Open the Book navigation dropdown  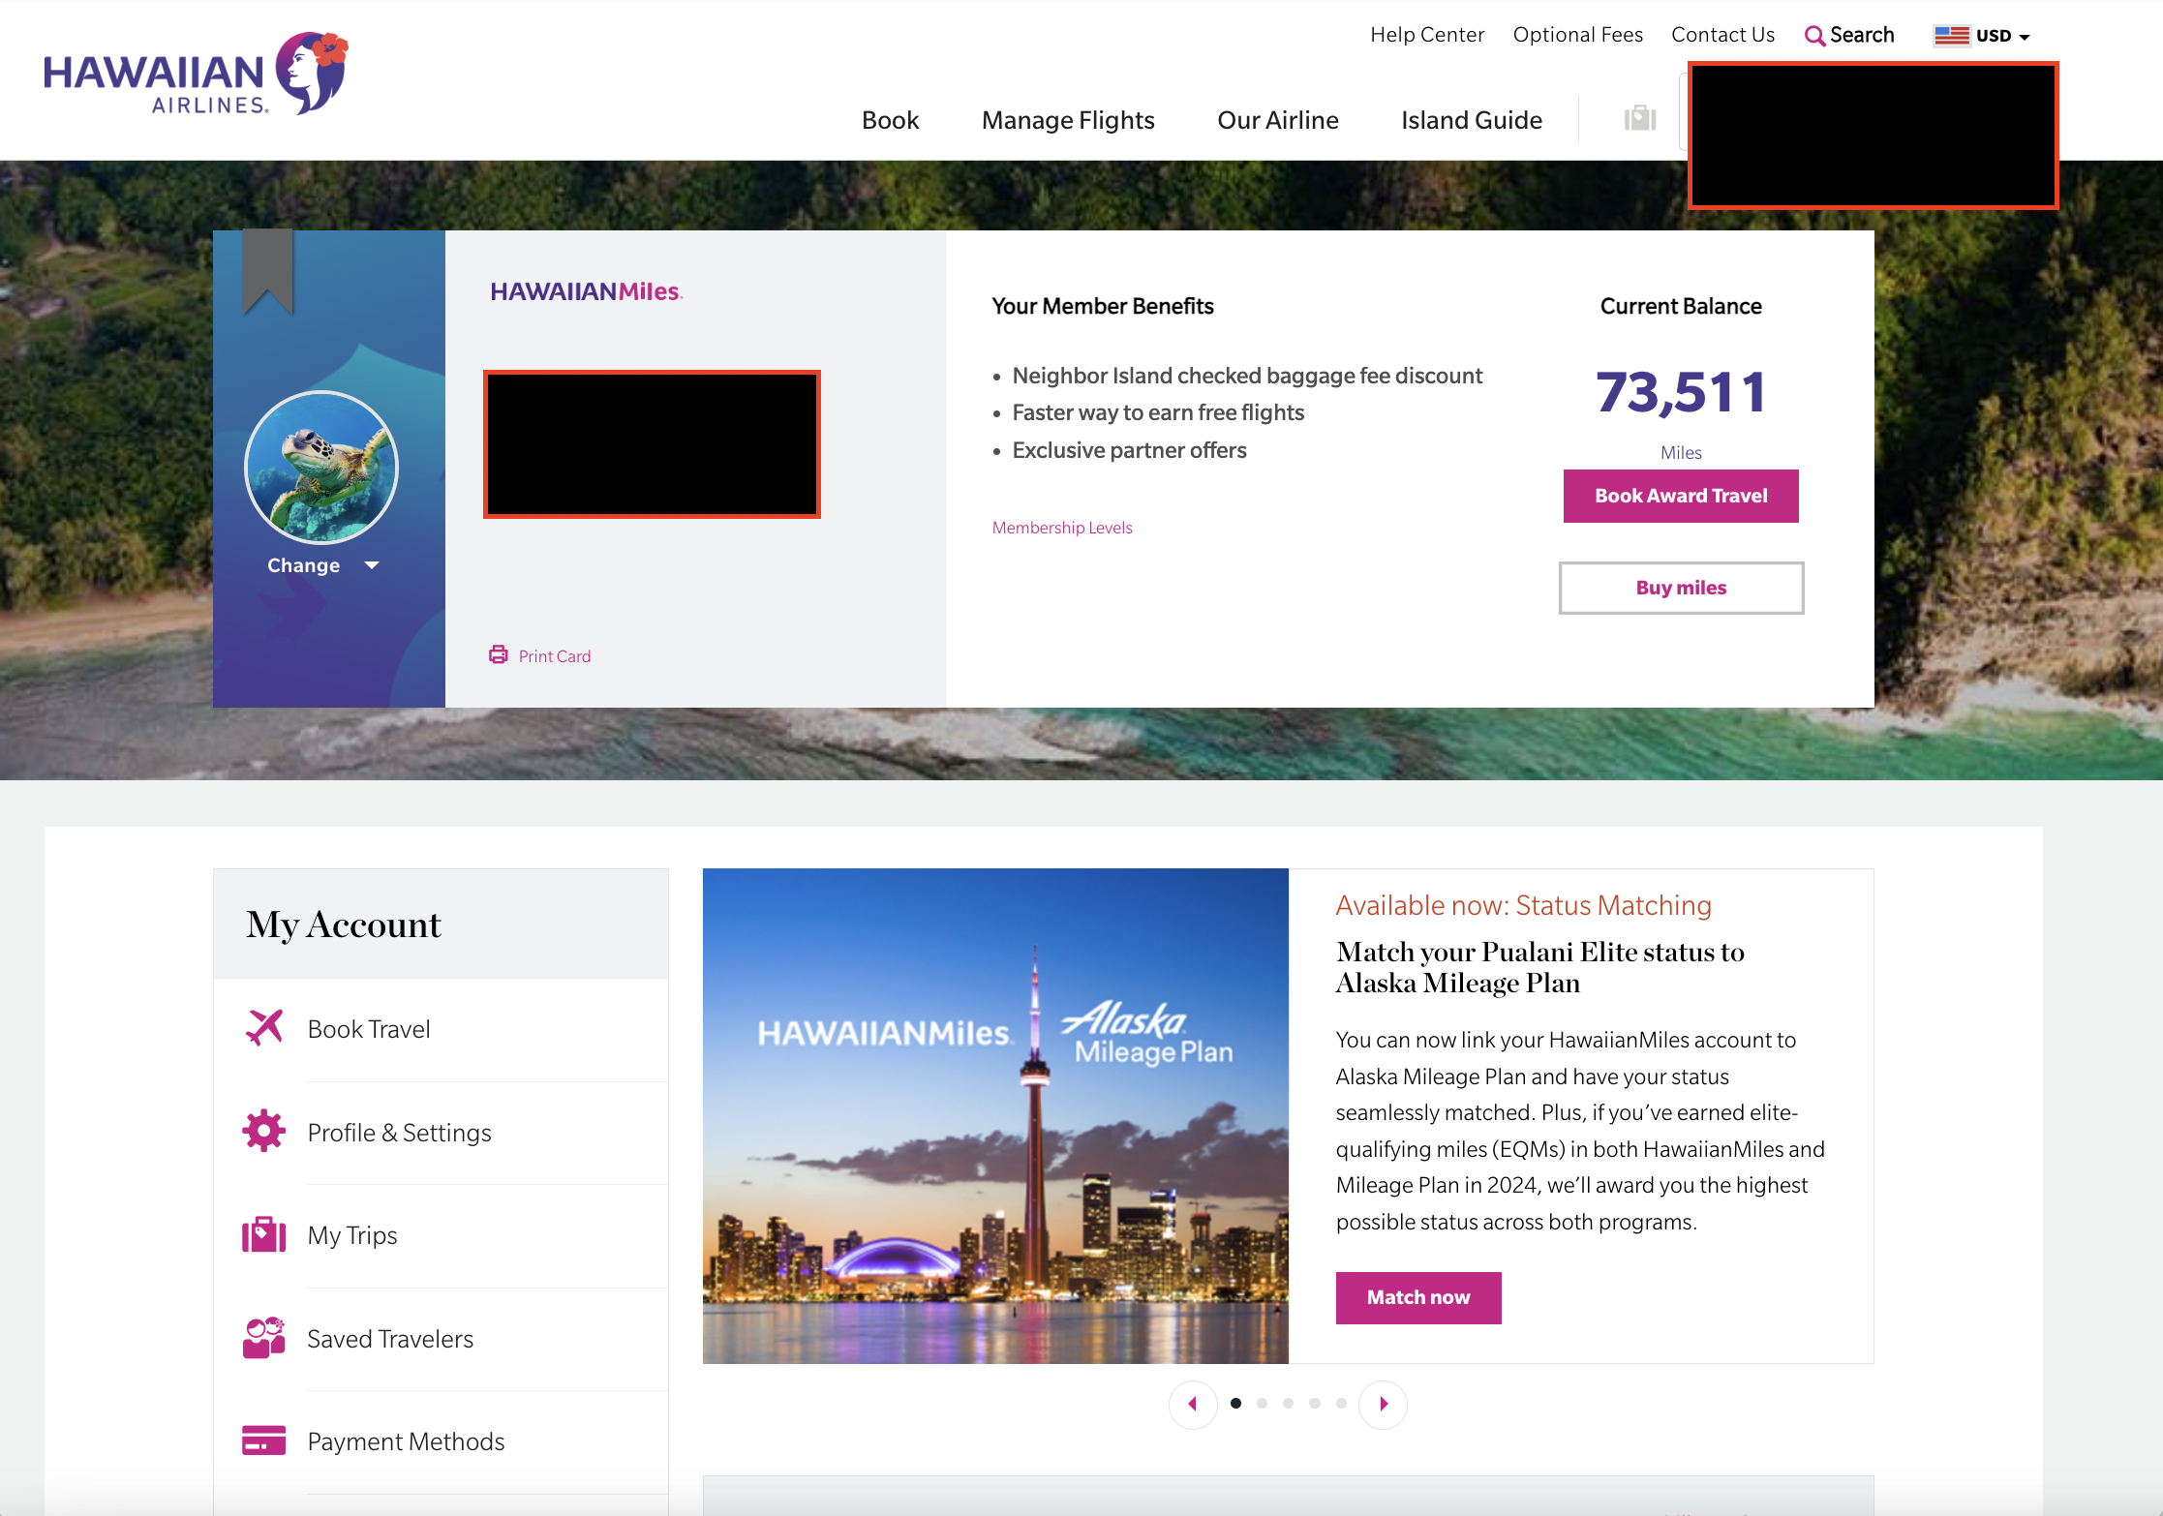891,120
